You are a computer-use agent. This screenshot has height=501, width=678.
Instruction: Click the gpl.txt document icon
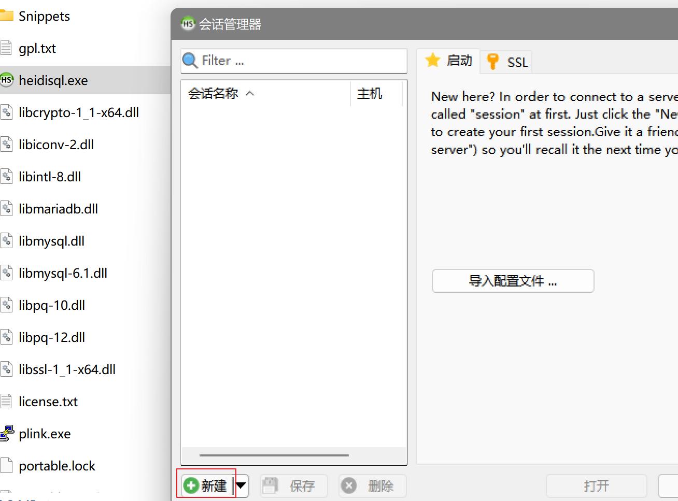tap(7, 48)
